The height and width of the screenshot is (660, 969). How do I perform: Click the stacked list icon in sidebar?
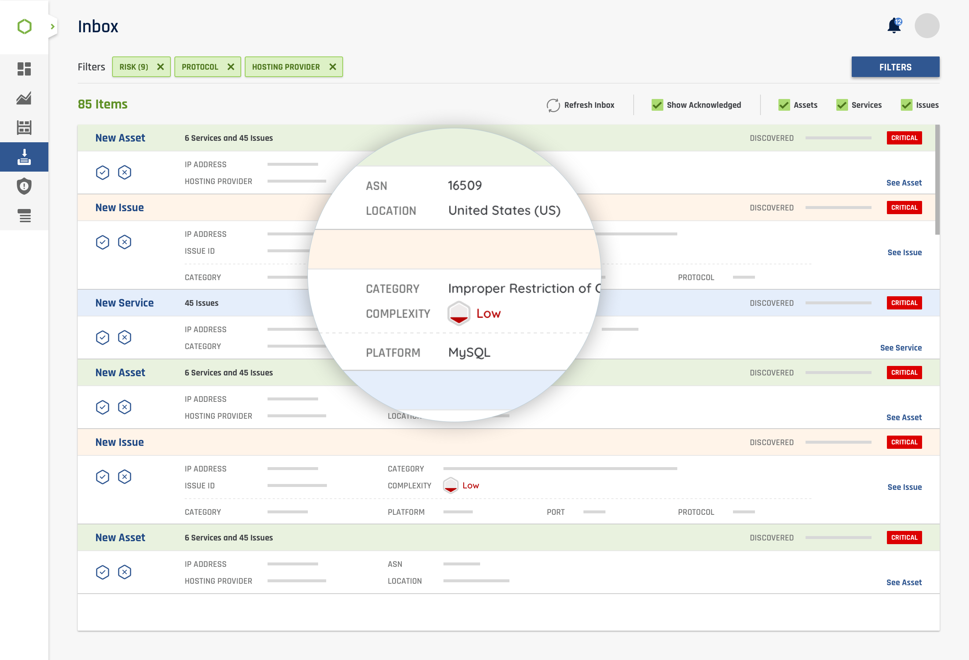(24, 216)
